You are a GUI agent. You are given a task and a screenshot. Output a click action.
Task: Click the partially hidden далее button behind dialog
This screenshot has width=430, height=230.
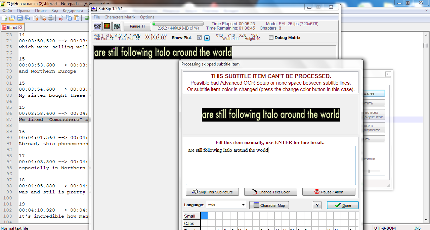374,94
